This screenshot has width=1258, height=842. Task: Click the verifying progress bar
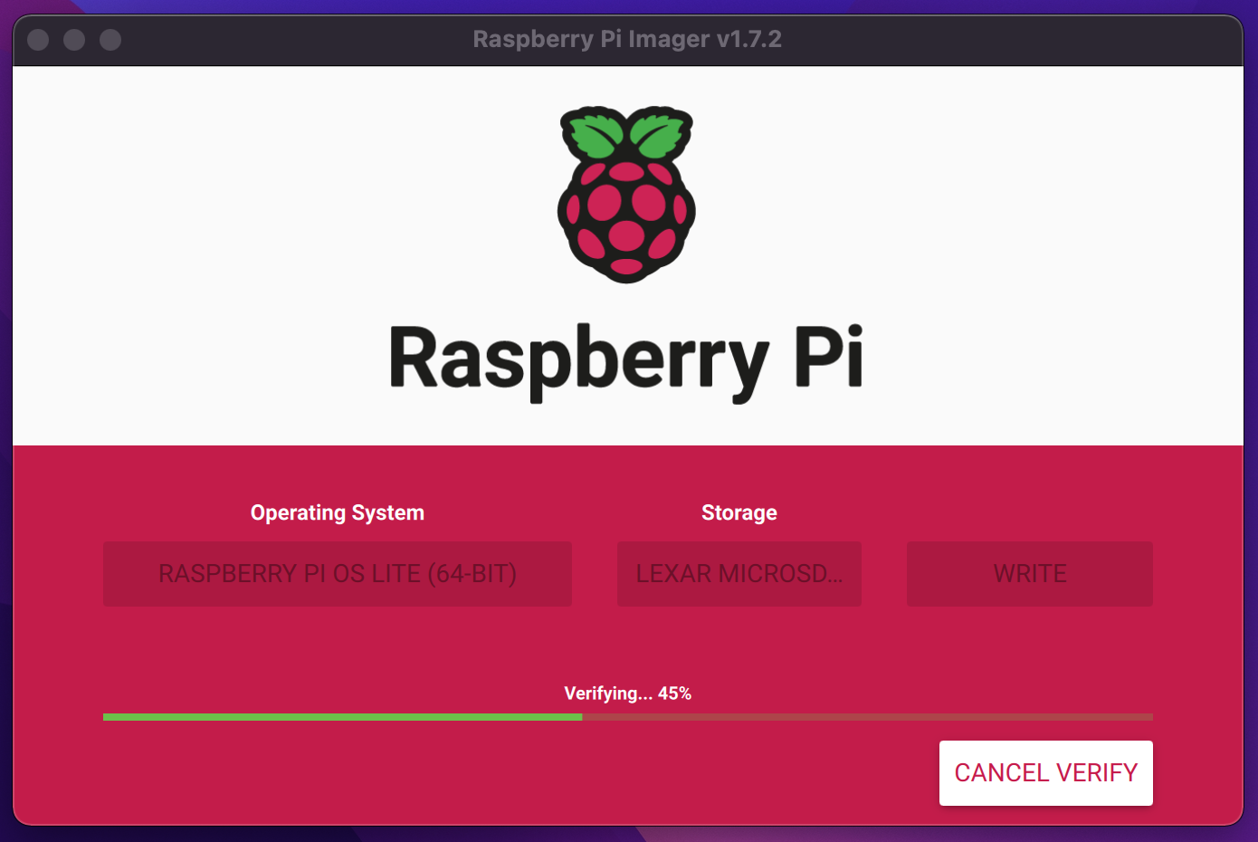click(x=628, y=717)
